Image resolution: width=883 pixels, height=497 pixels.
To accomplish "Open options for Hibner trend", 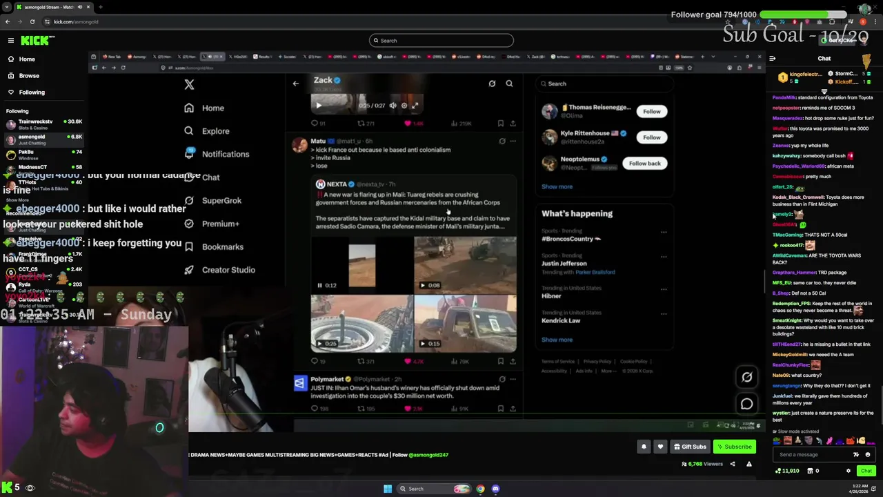I will pos(664,289).
